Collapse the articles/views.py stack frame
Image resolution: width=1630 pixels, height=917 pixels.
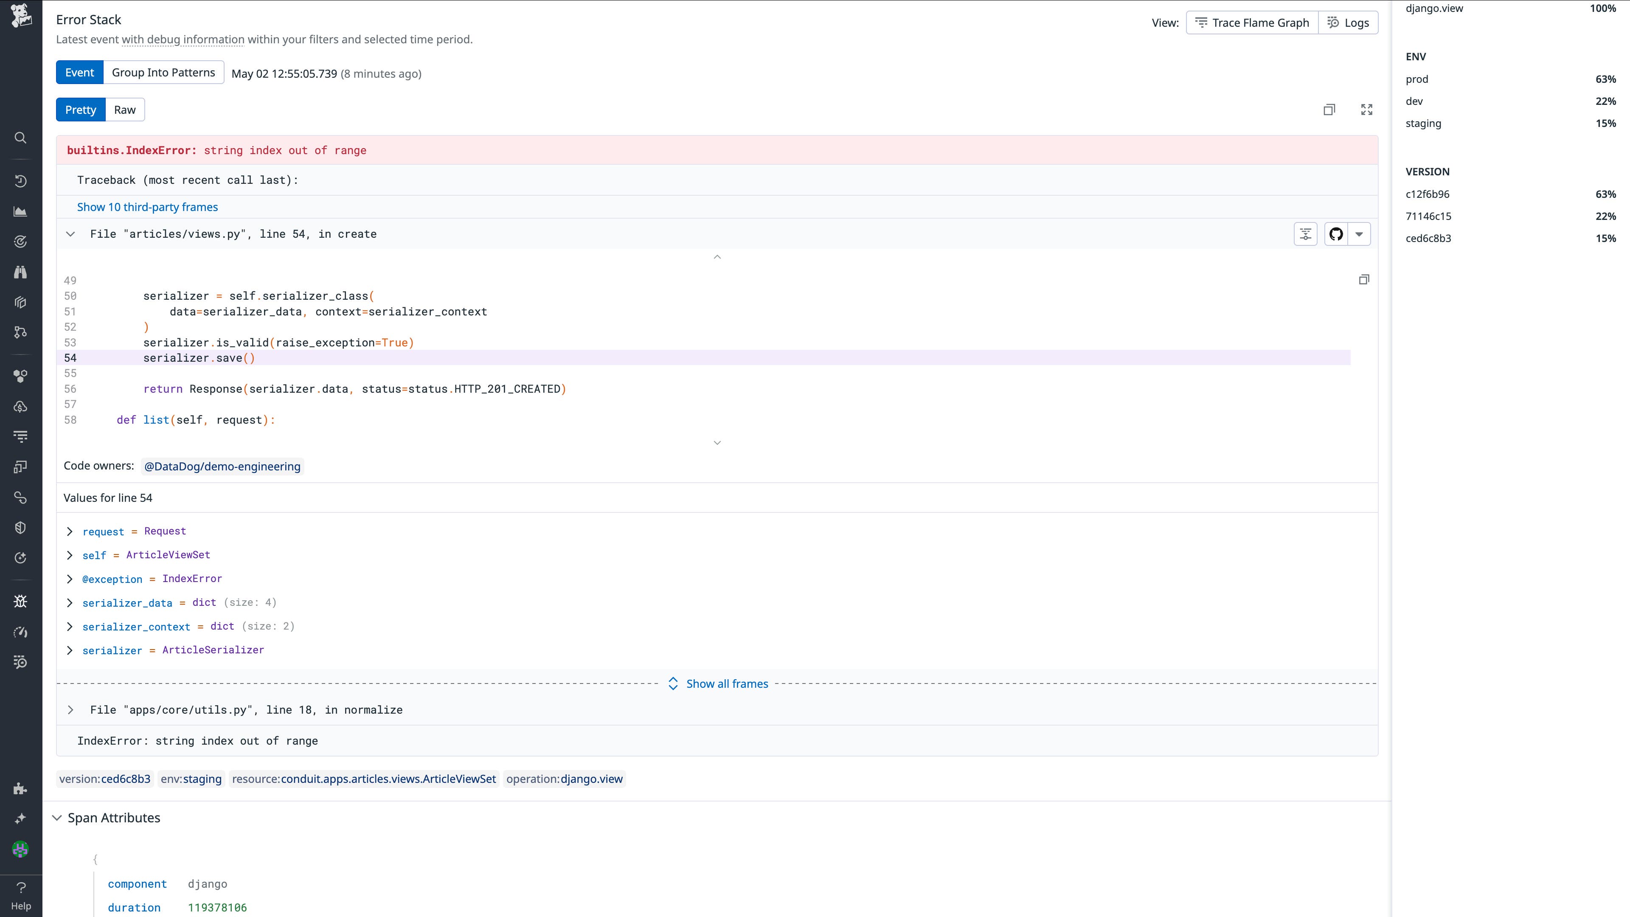click(70, 233)
